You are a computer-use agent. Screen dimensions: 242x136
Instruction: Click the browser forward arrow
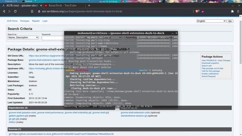click(9, 11)
